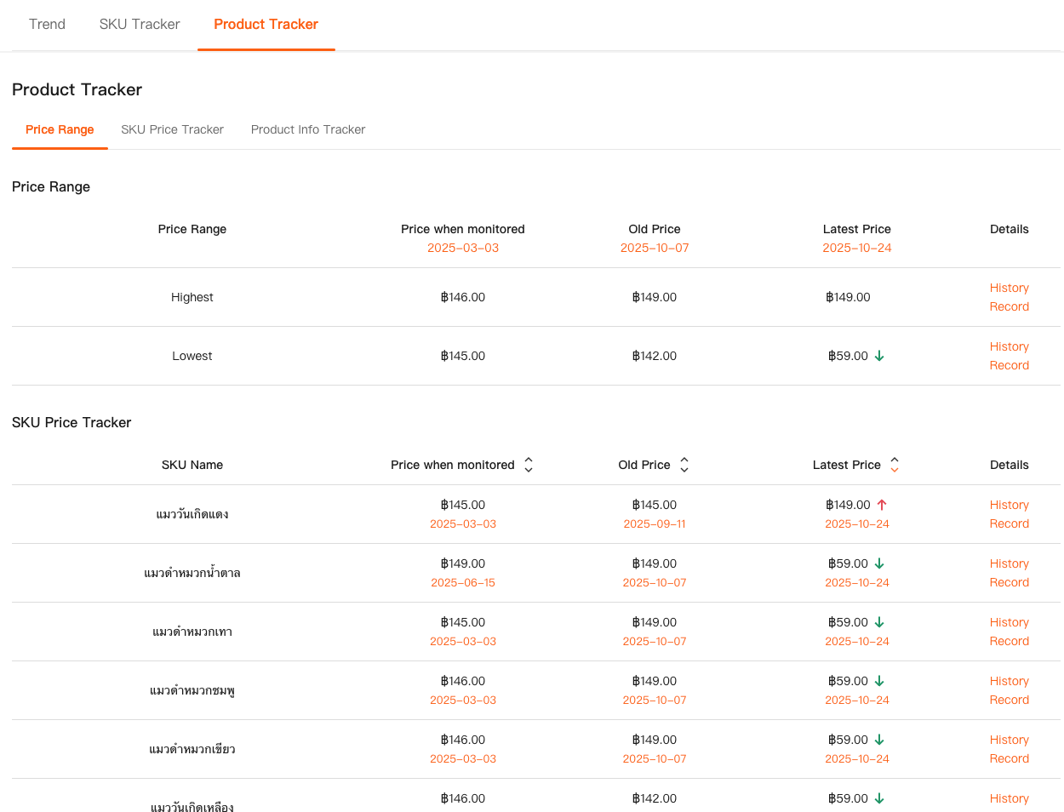Select the Price Range sub-tab
The width and height of the screenshot is (1064, 812).
(60, 129)
